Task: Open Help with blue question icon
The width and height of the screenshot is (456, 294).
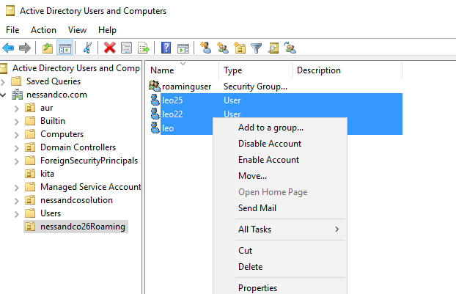Action: click(166, 48)
